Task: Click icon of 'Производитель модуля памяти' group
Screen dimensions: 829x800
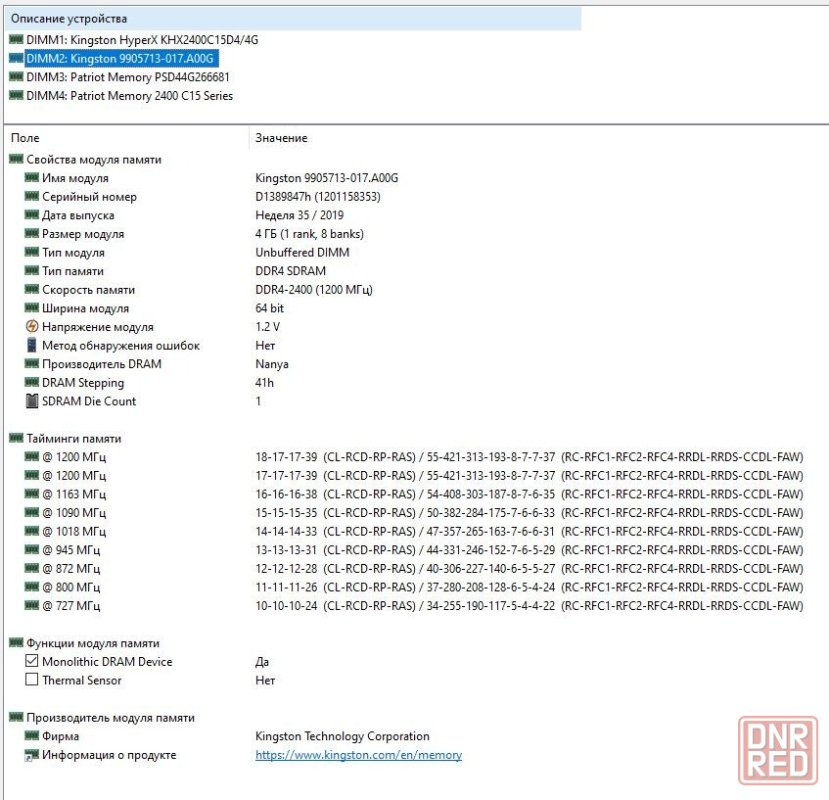Action: click(x=17, y=717)
